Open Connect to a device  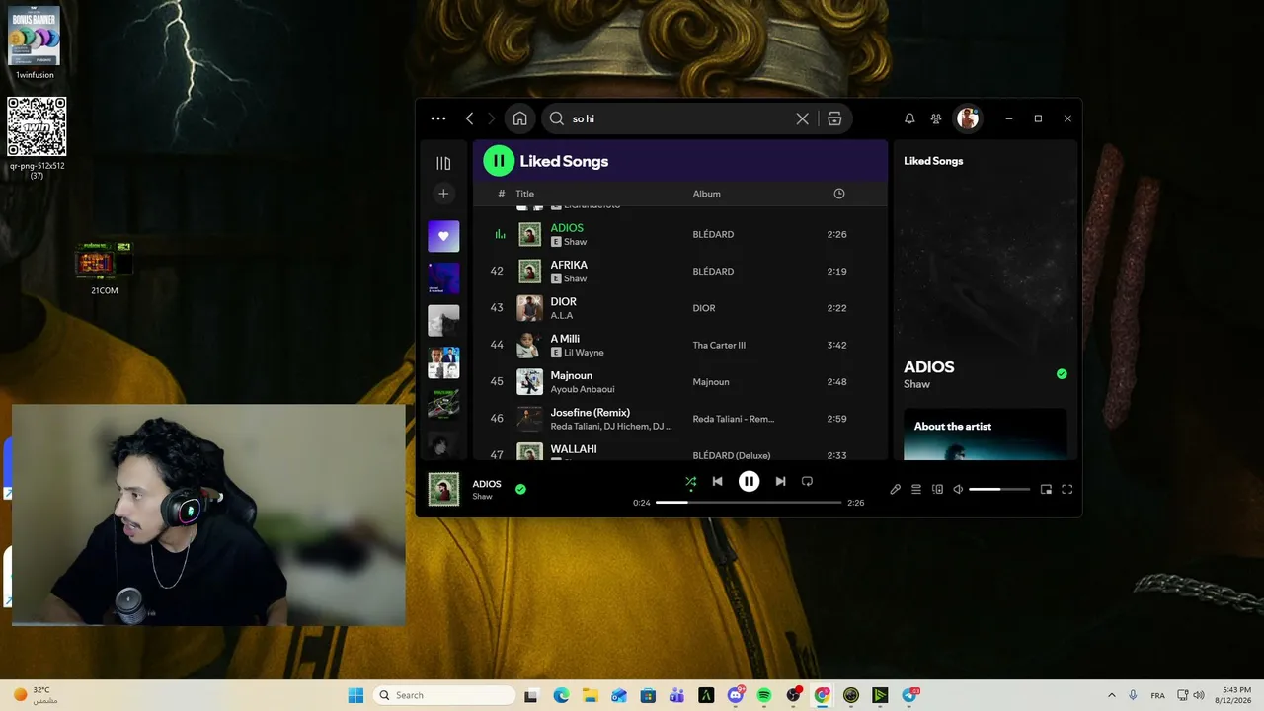[938, 489]
